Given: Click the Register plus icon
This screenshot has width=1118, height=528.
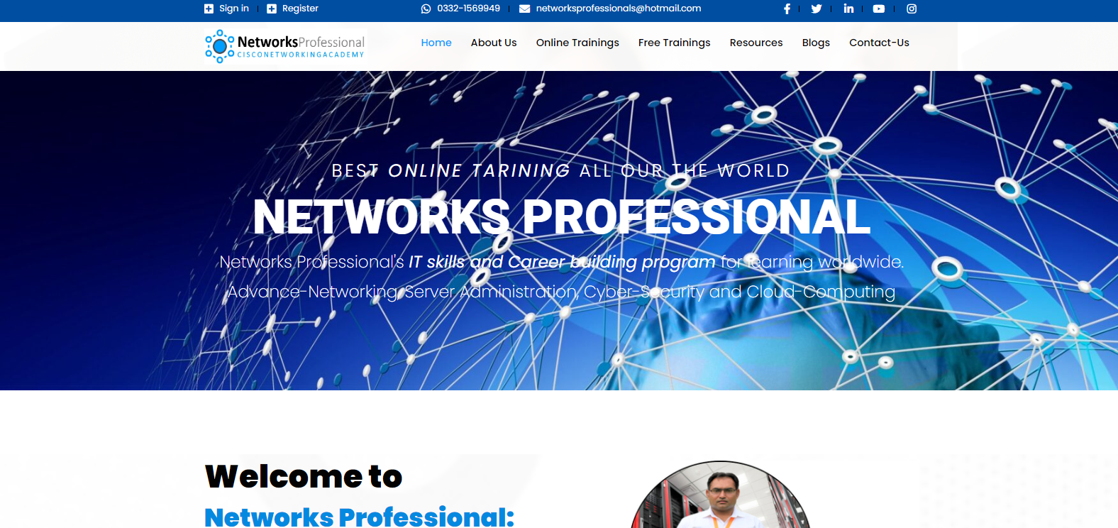Looking at the screenshot, I should tap(272, 9).
